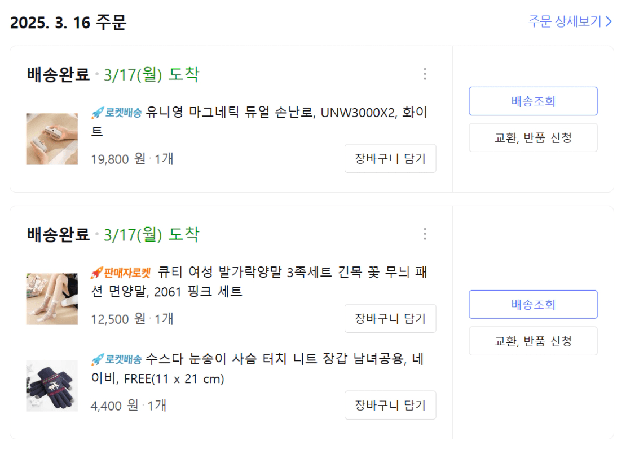Image resolution: width=626 pixels, height=450 pixels.
Task: Click the Rocket Delivery badge on the gloves item
Action: click(x=117, y=359)
